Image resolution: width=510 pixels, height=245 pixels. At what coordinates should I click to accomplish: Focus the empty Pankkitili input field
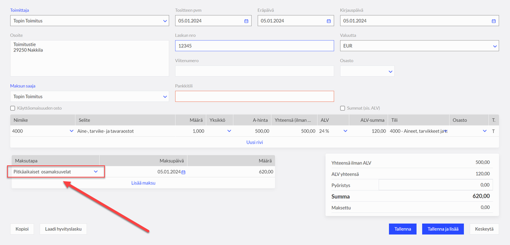[x=254, y=96]
